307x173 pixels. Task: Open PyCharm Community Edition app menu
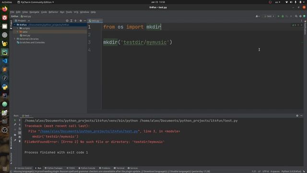(x=35, y=2)
